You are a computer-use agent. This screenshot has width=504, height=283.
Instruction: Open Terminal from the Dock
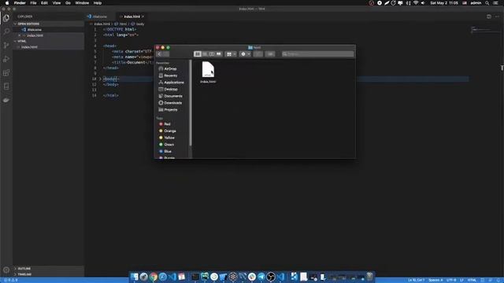tap(195, 276)
